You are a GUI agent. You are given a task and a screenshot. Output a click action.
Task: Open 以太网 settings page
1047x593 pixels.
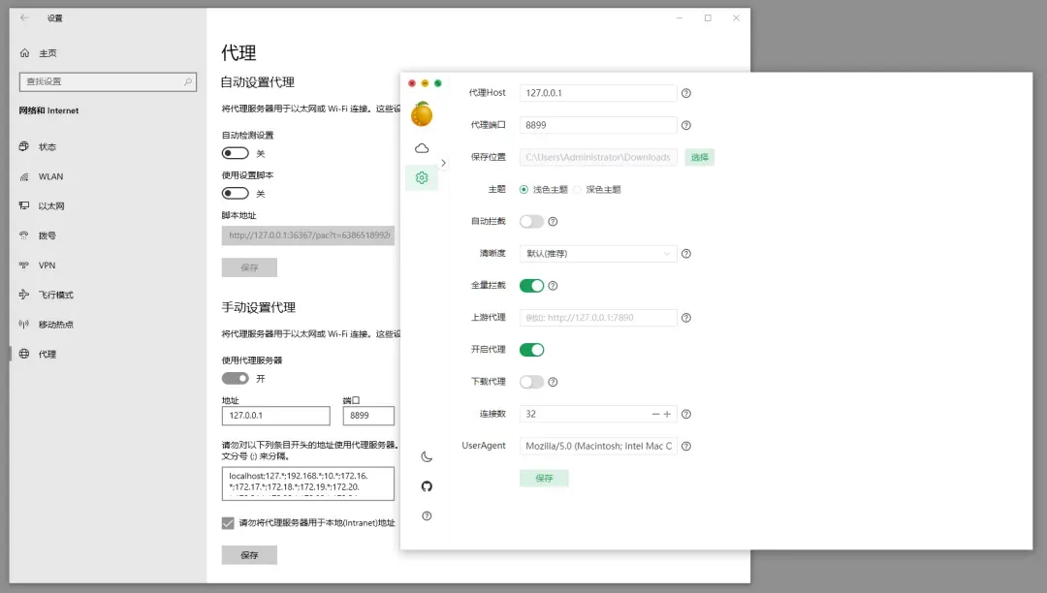coord(107,206)
